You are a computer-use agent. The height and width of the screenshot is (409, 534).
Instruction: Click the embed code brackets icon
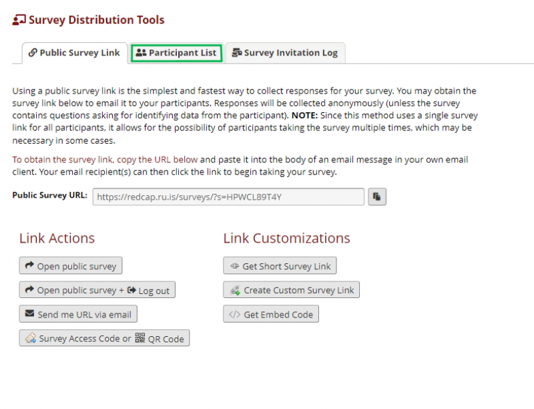[235, 314]
